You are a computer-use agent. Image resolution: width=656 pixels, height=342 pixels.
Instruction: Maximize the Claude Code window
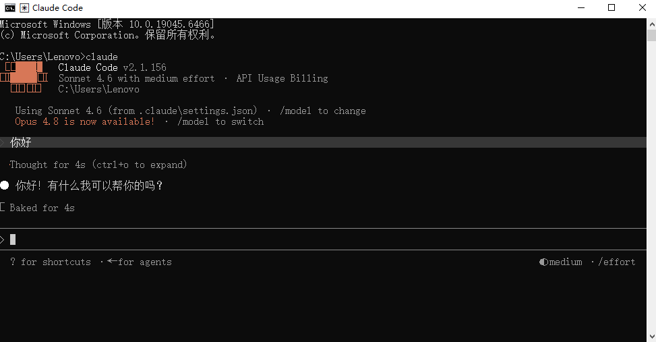[x=612, y=7]
